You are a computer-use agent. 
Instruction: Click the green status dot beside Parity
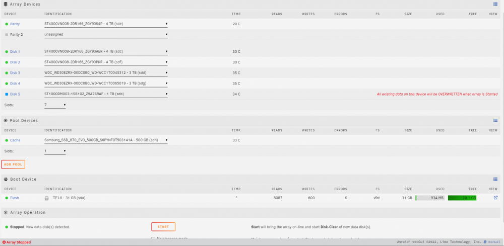(7, 24)
